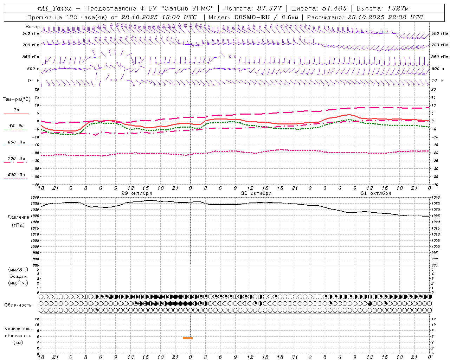Click the 29 октября date label

coord(137,193)
